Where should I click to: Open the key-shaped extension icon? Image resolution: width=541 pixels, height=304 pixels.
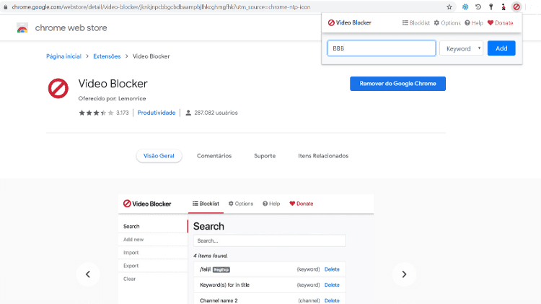coord(491,7)
